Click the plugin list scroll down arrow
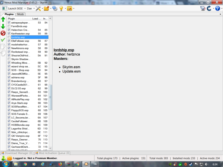This screenshot has height=167, width=223. click(x=50, y=148)
